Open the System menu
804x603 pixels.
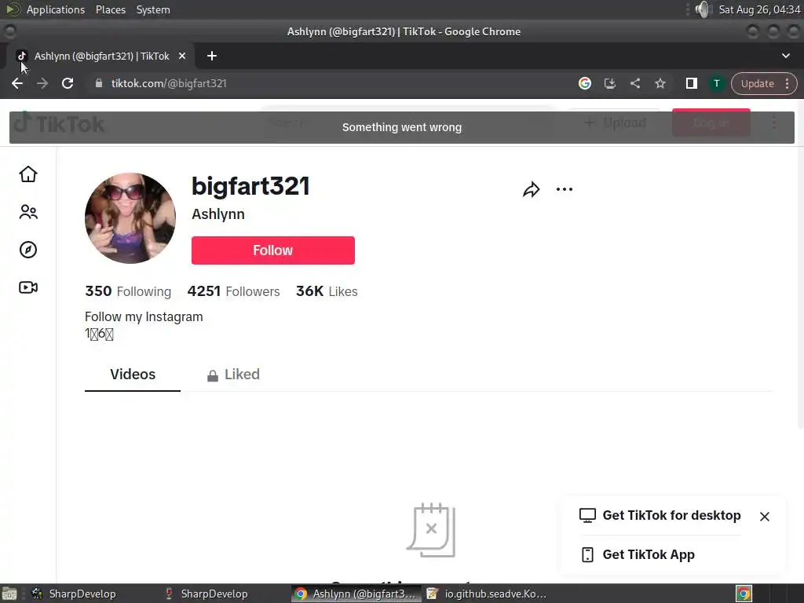coord(153,9)
